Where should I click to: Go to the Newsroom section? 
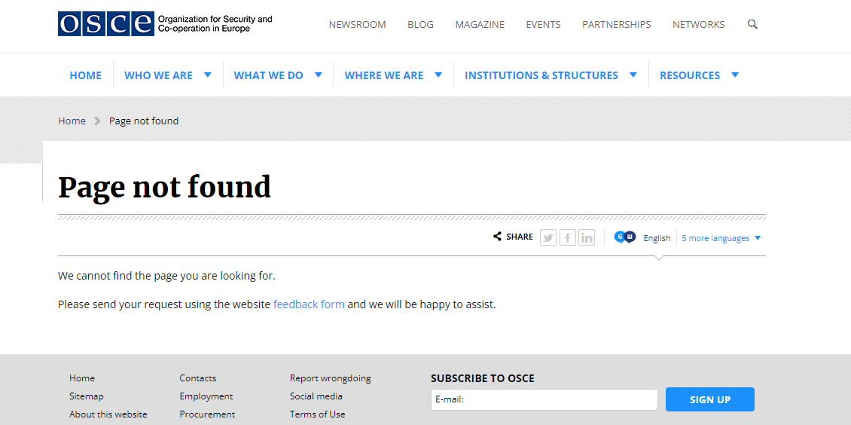(357, 25)
